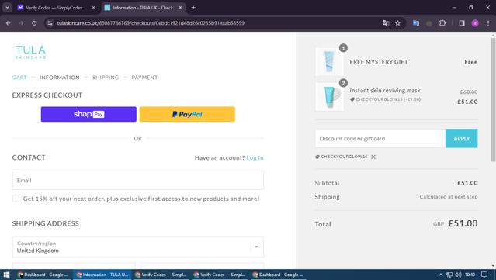Click the FREE MYSTERY GIFT item name
The image size is (496, 280).
[x=379, y=62]
